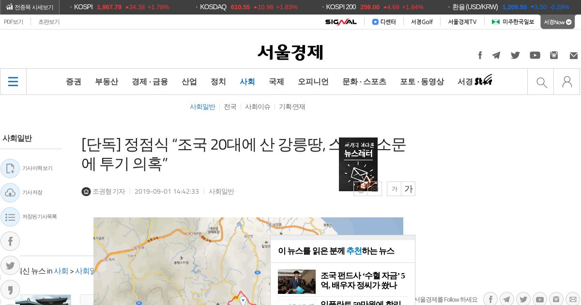
Task: Click the 저장된기사목록 list icon
Action: [10, 217]
